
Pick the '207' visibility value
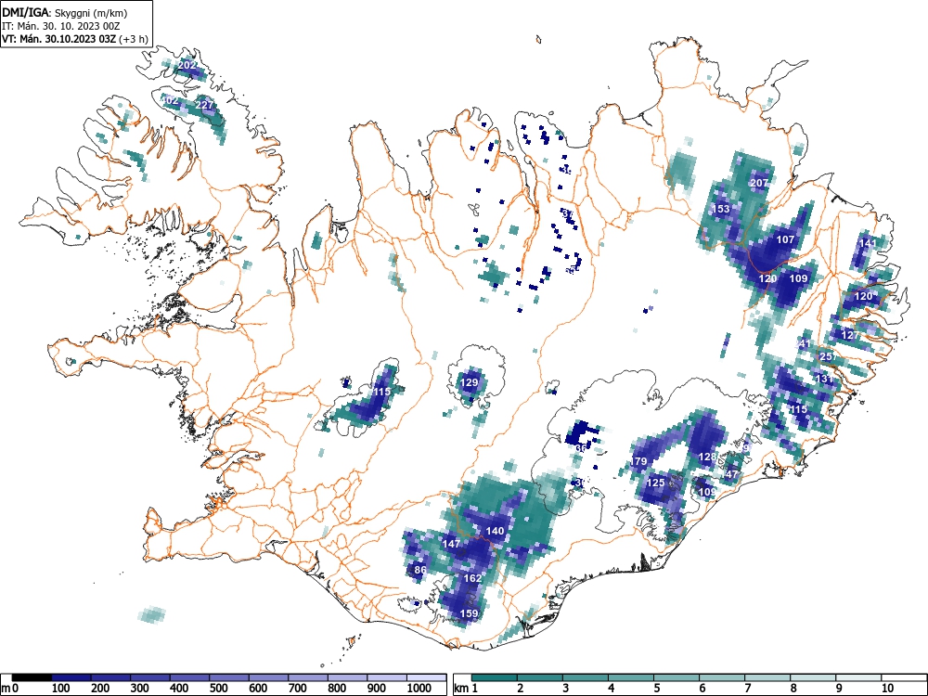[759, 183]
